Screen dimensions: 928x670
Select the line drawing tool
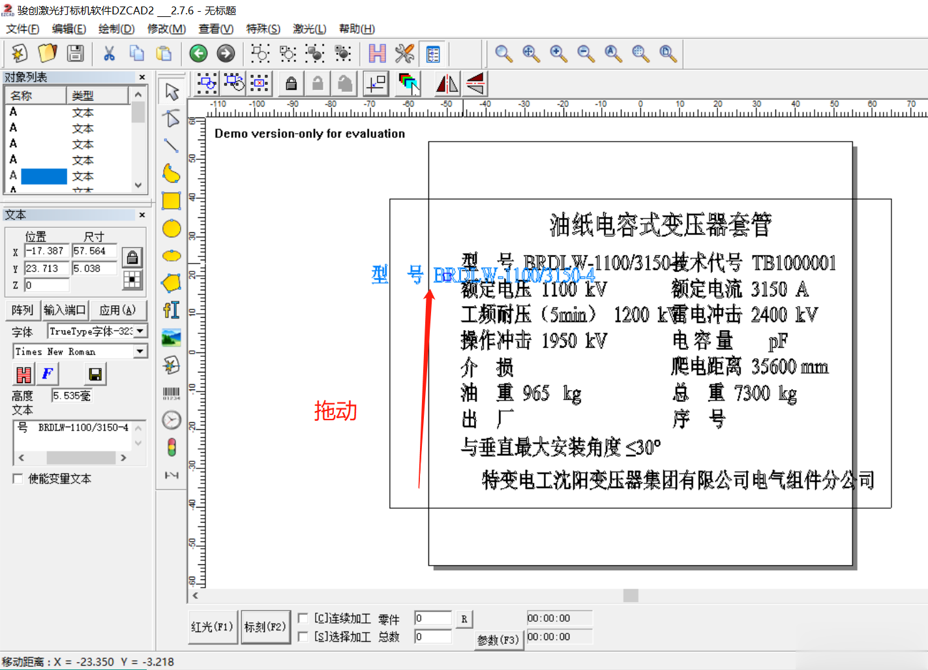[172, 146]
